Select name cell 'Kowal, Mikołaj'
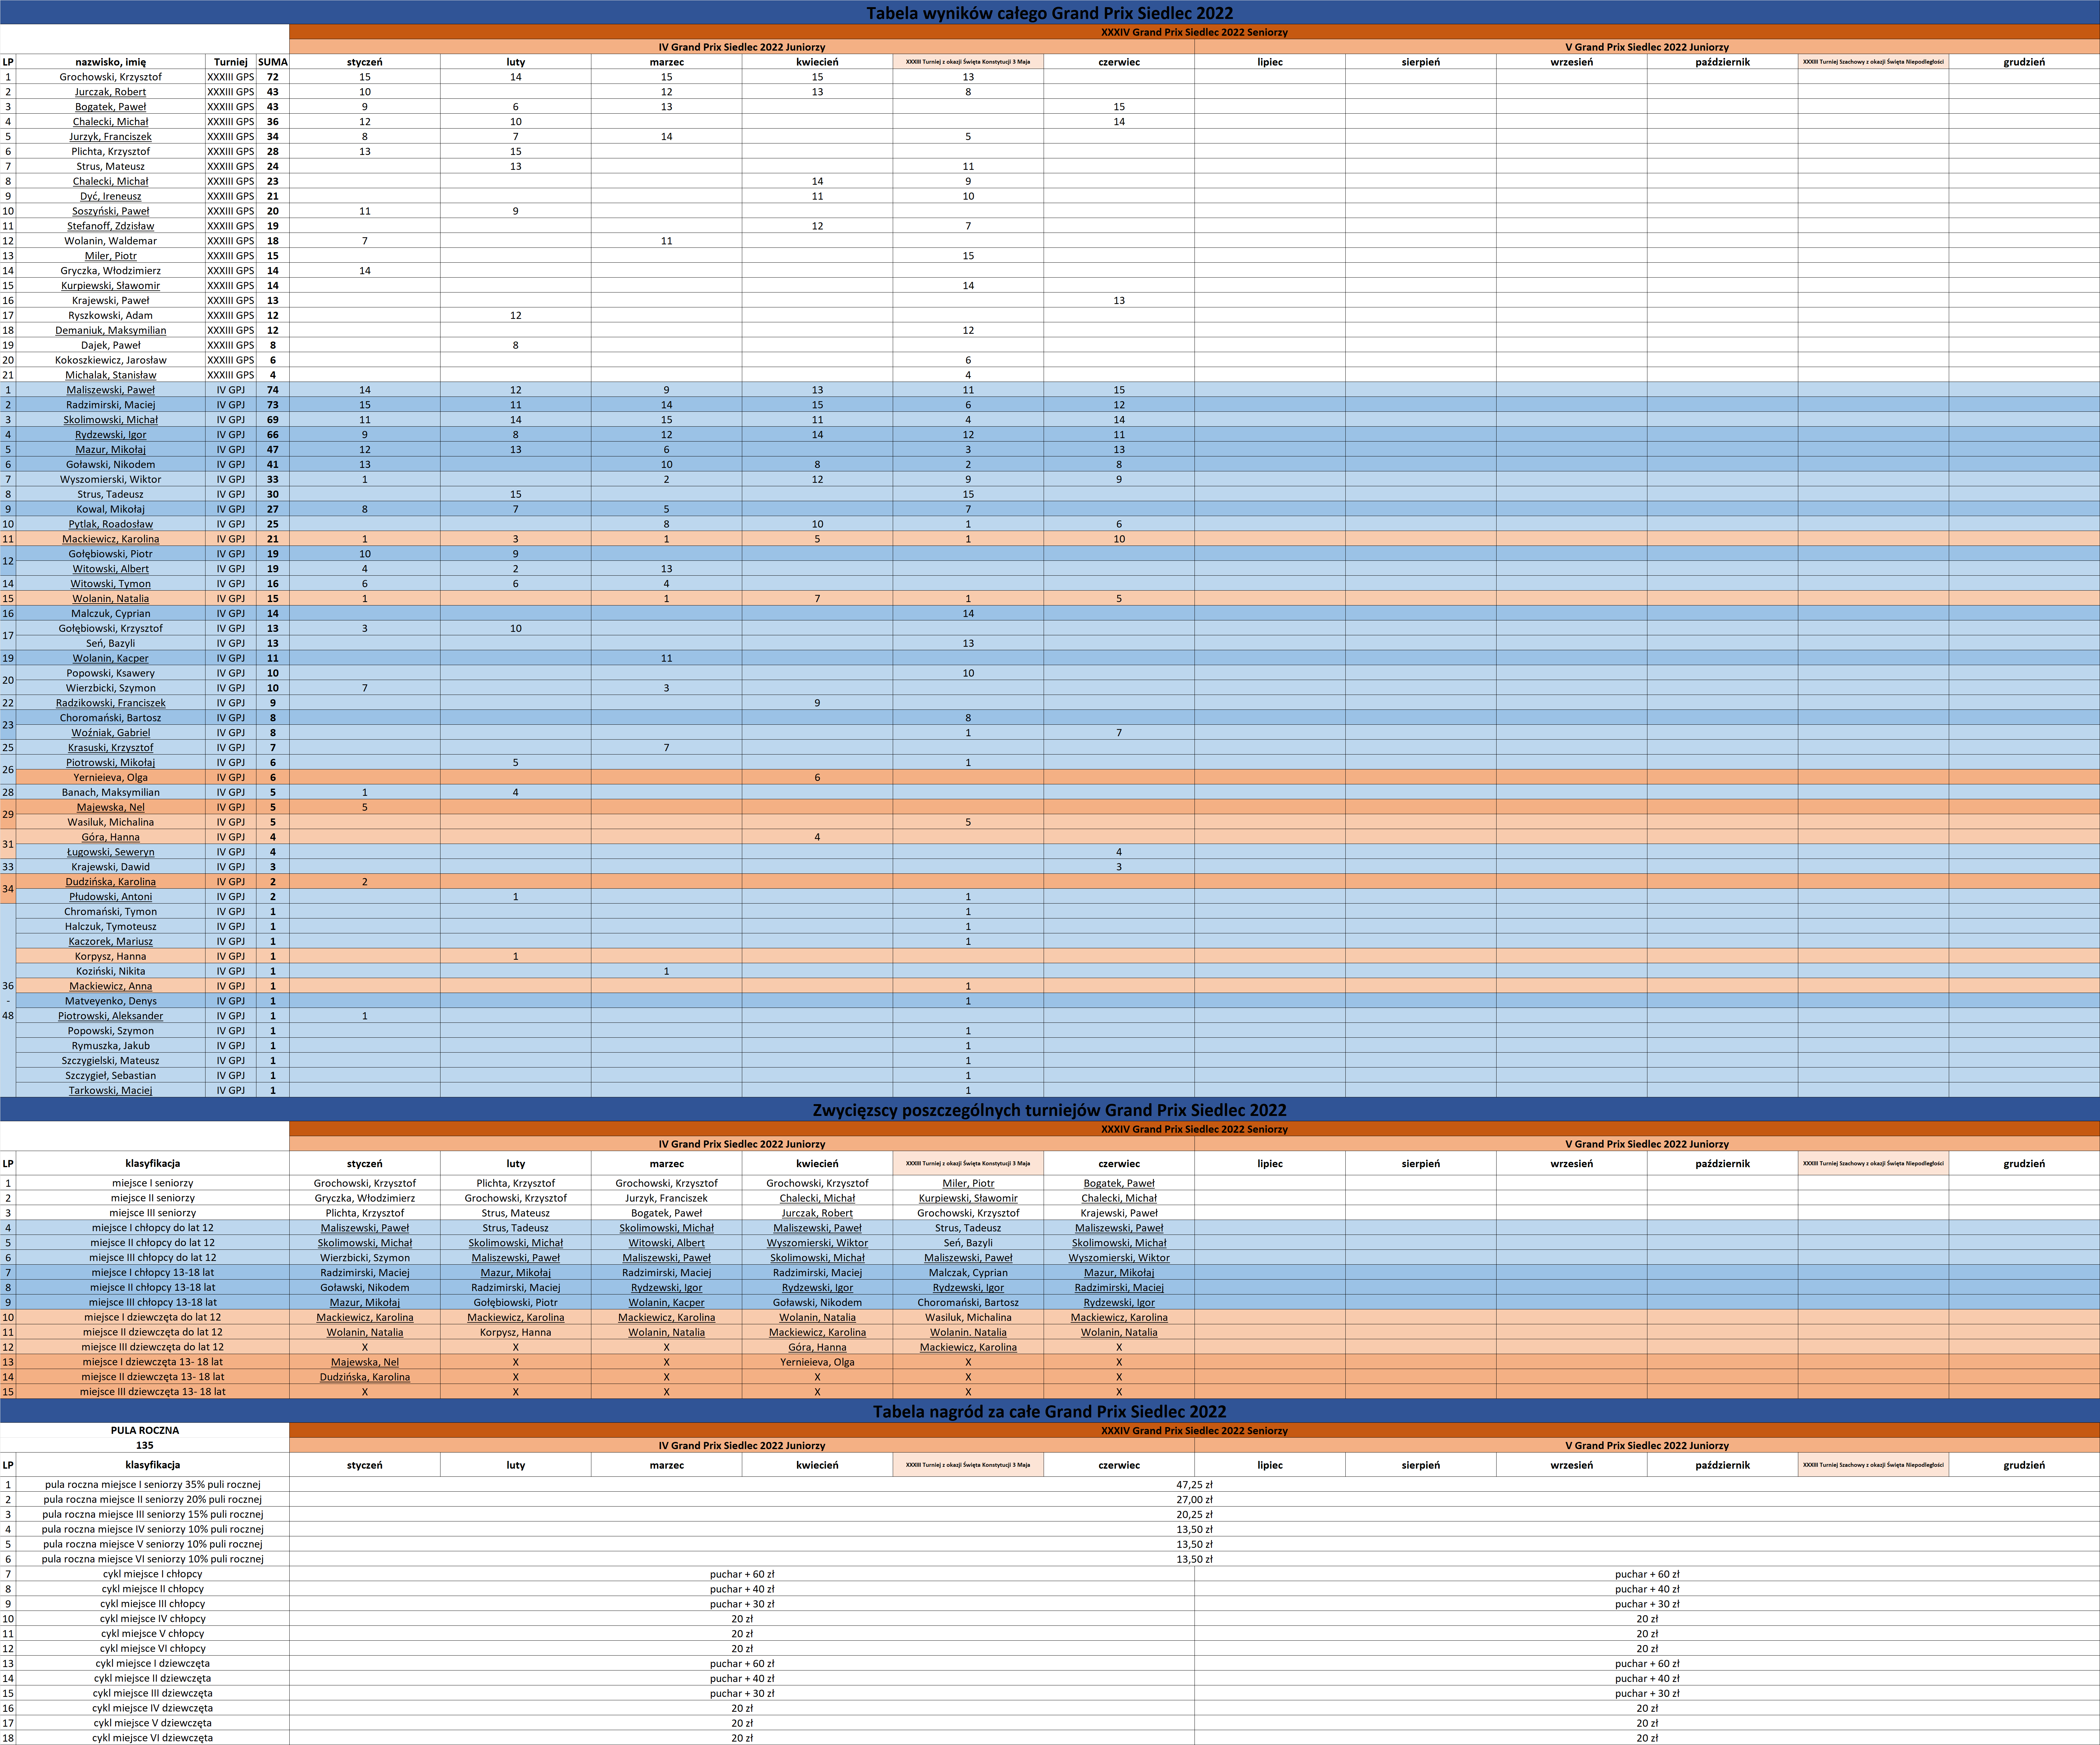The width and height of the screenshot is (2100, 1745). (x=110, y=509)
